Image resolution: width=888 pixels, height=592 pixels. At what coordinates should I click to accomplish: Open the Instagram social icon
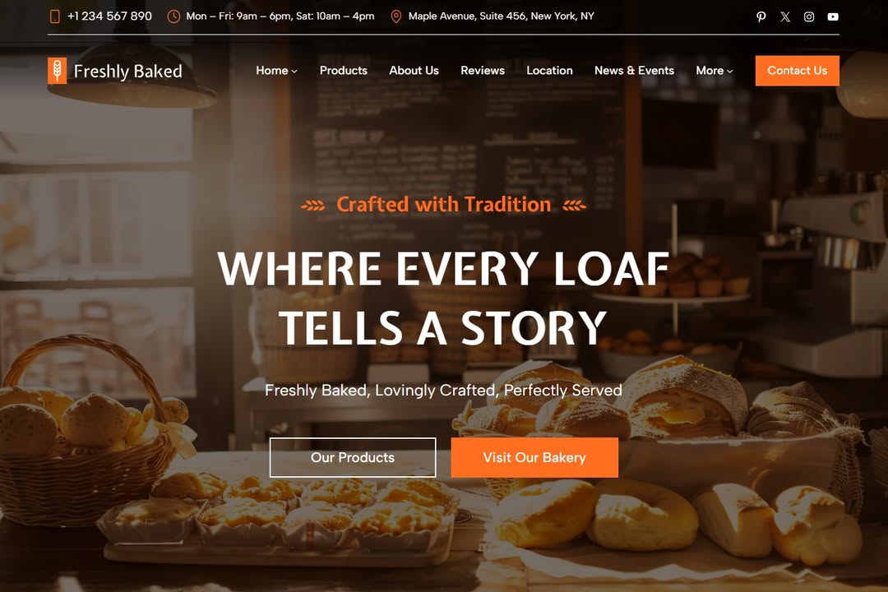pos(809,16)
